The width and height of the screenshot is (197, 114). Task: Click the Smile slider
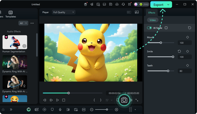[x=161, y=57]
